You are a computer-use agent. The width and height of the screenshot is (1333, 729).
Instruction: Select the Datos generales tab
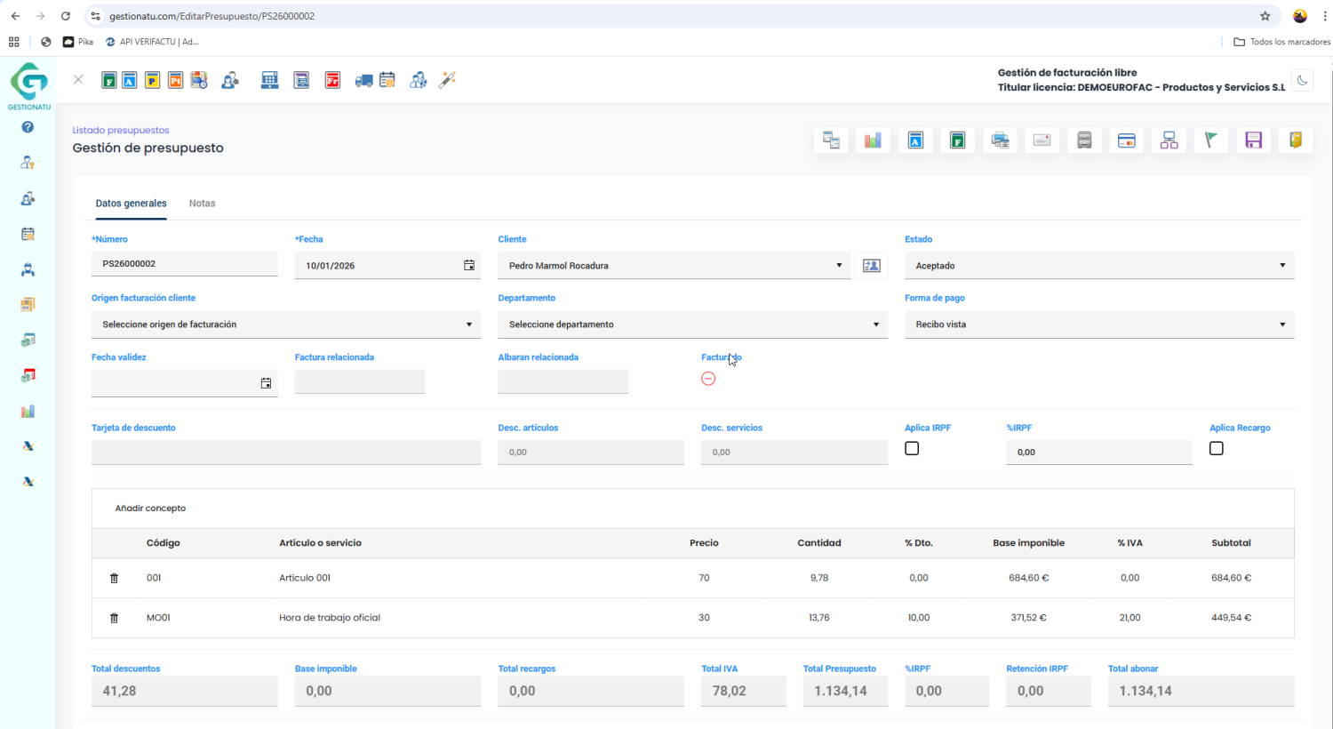131,204
